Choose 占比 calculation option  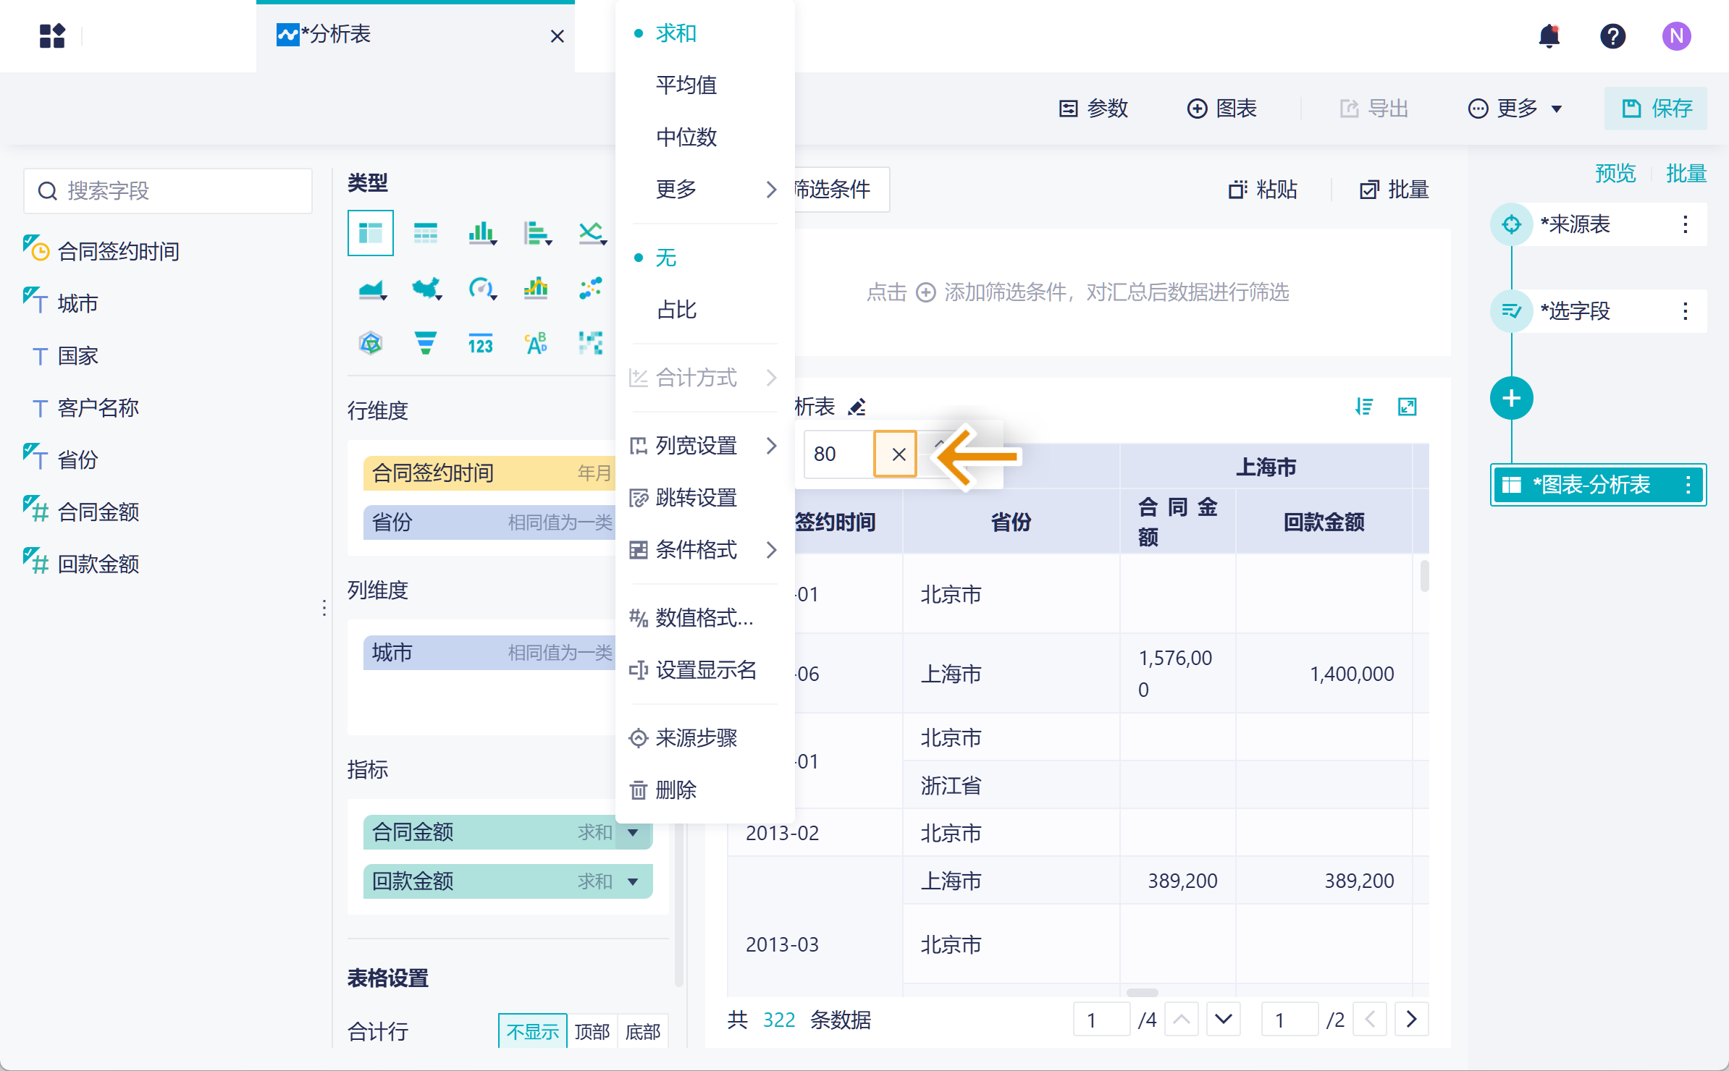point(676,310)
